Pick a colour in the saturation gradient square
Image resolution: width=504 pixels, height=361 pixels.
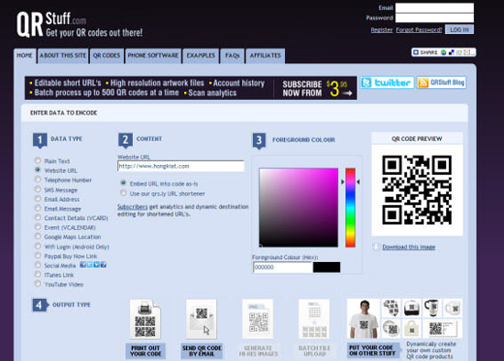coord(299,208)
